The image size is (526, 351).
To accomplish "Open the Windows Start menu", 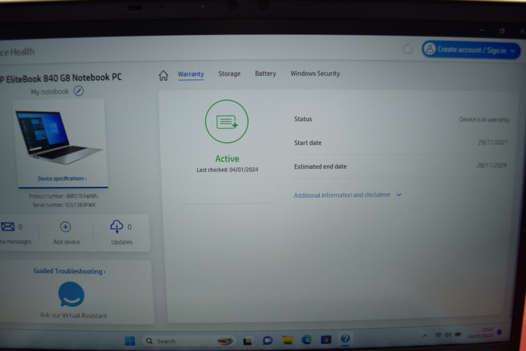I will coord(130,341).
